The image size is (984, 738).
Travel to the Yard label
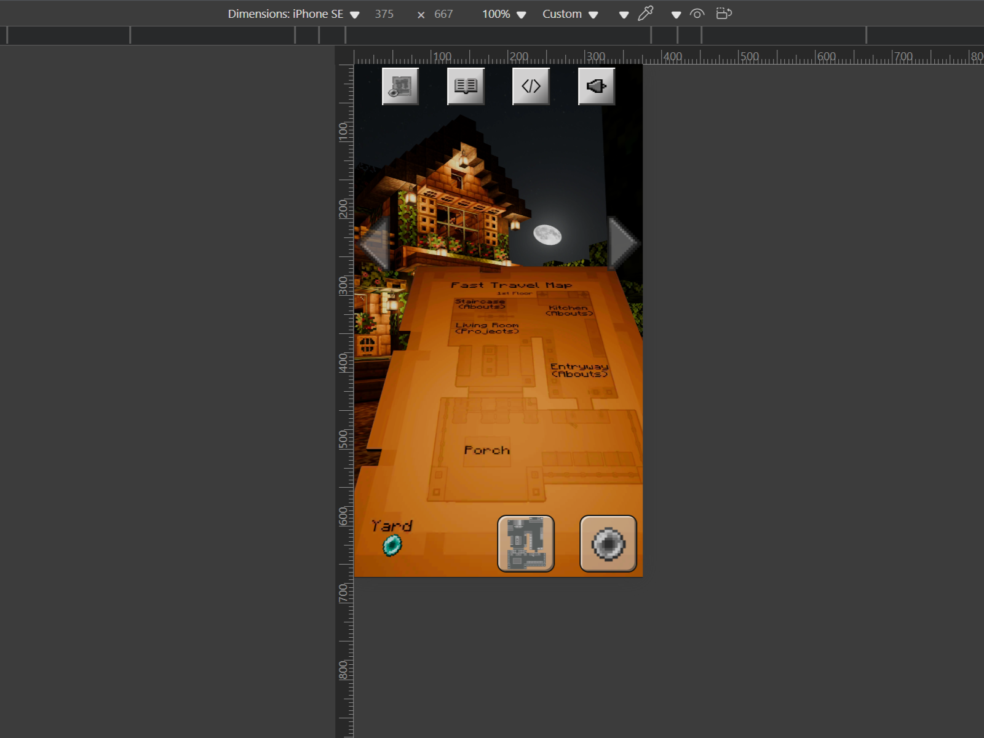coord(392,526)
